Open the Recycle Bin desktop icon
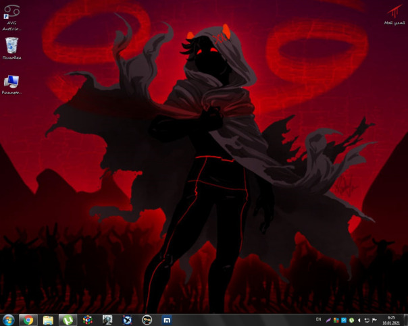The width and height of the screenshot is (408, 326). click(11, 49)
